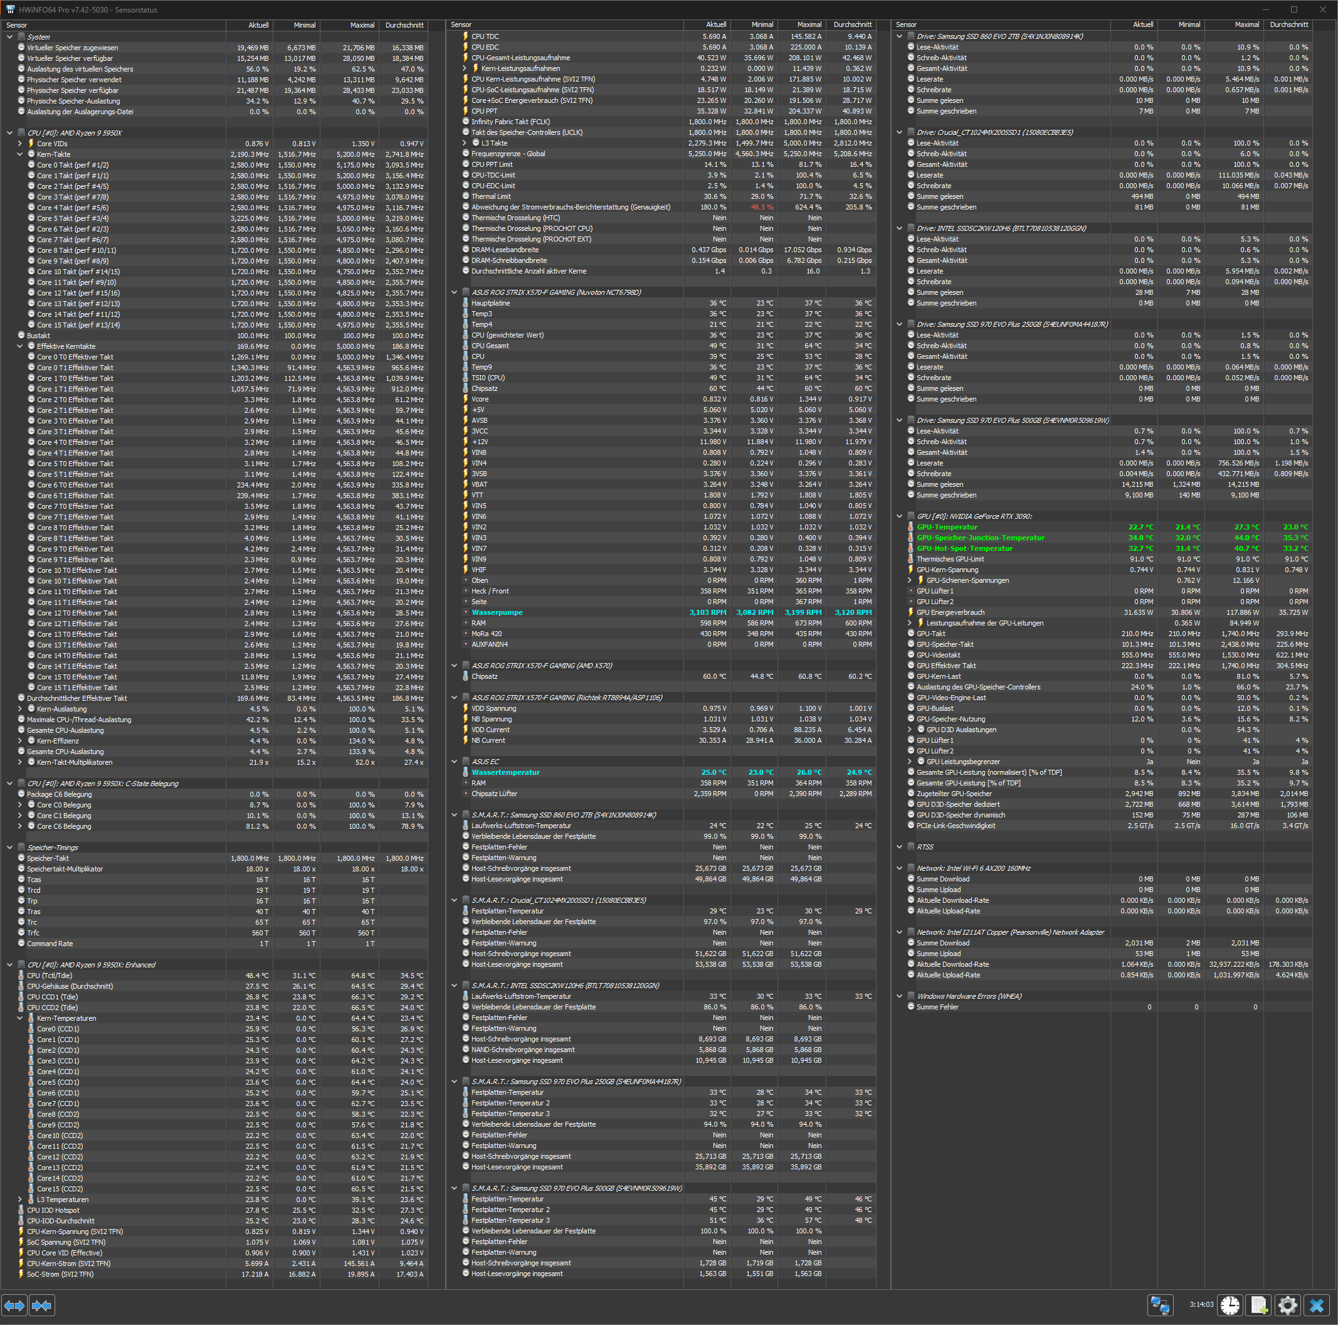Expand the L3 Temperaturen group
Image resolution: width=1338 pixels, height=1325 pixels.
pyautogui.click(x=20, y=1200)
